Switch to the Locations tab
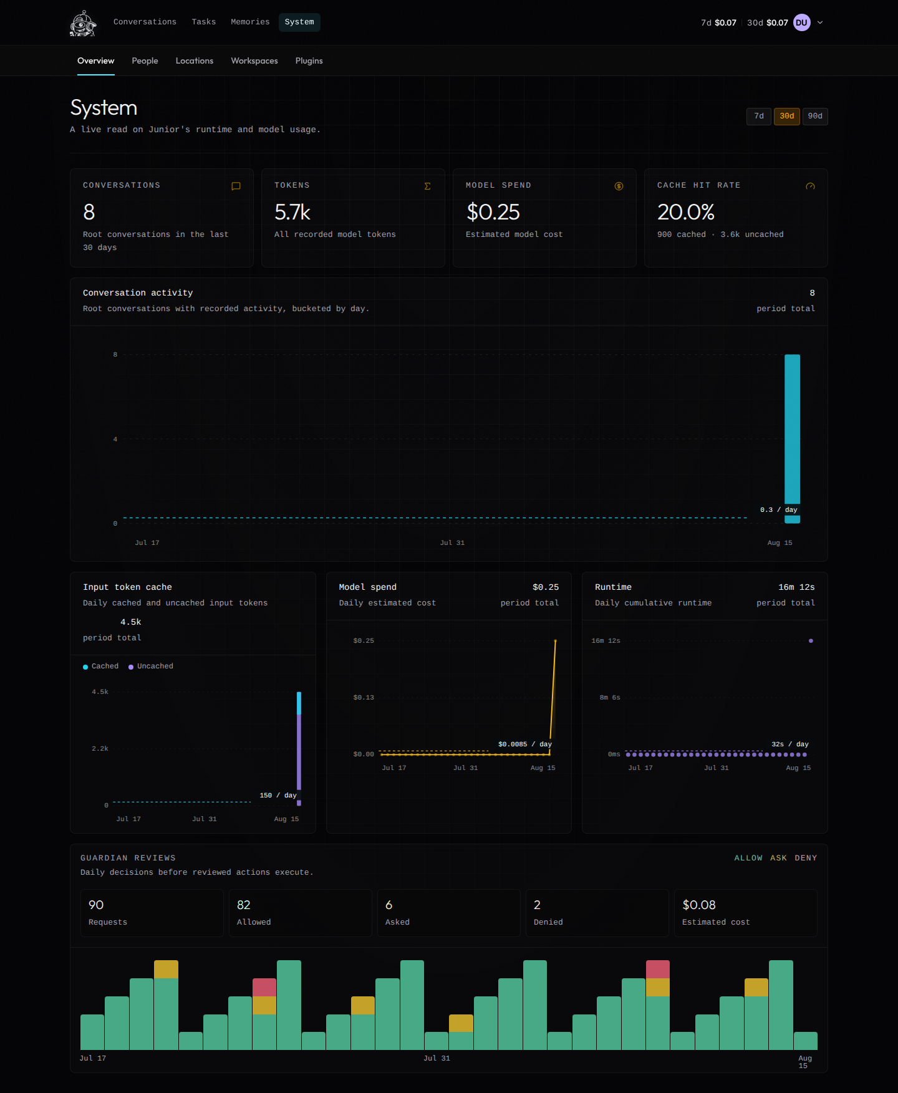898x1093 pixels. click(195, 60)
